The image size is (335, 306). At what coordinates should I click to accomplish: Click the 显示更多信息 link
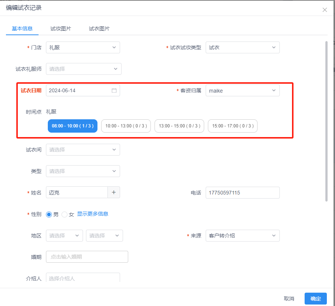click(x=93, y=214)
